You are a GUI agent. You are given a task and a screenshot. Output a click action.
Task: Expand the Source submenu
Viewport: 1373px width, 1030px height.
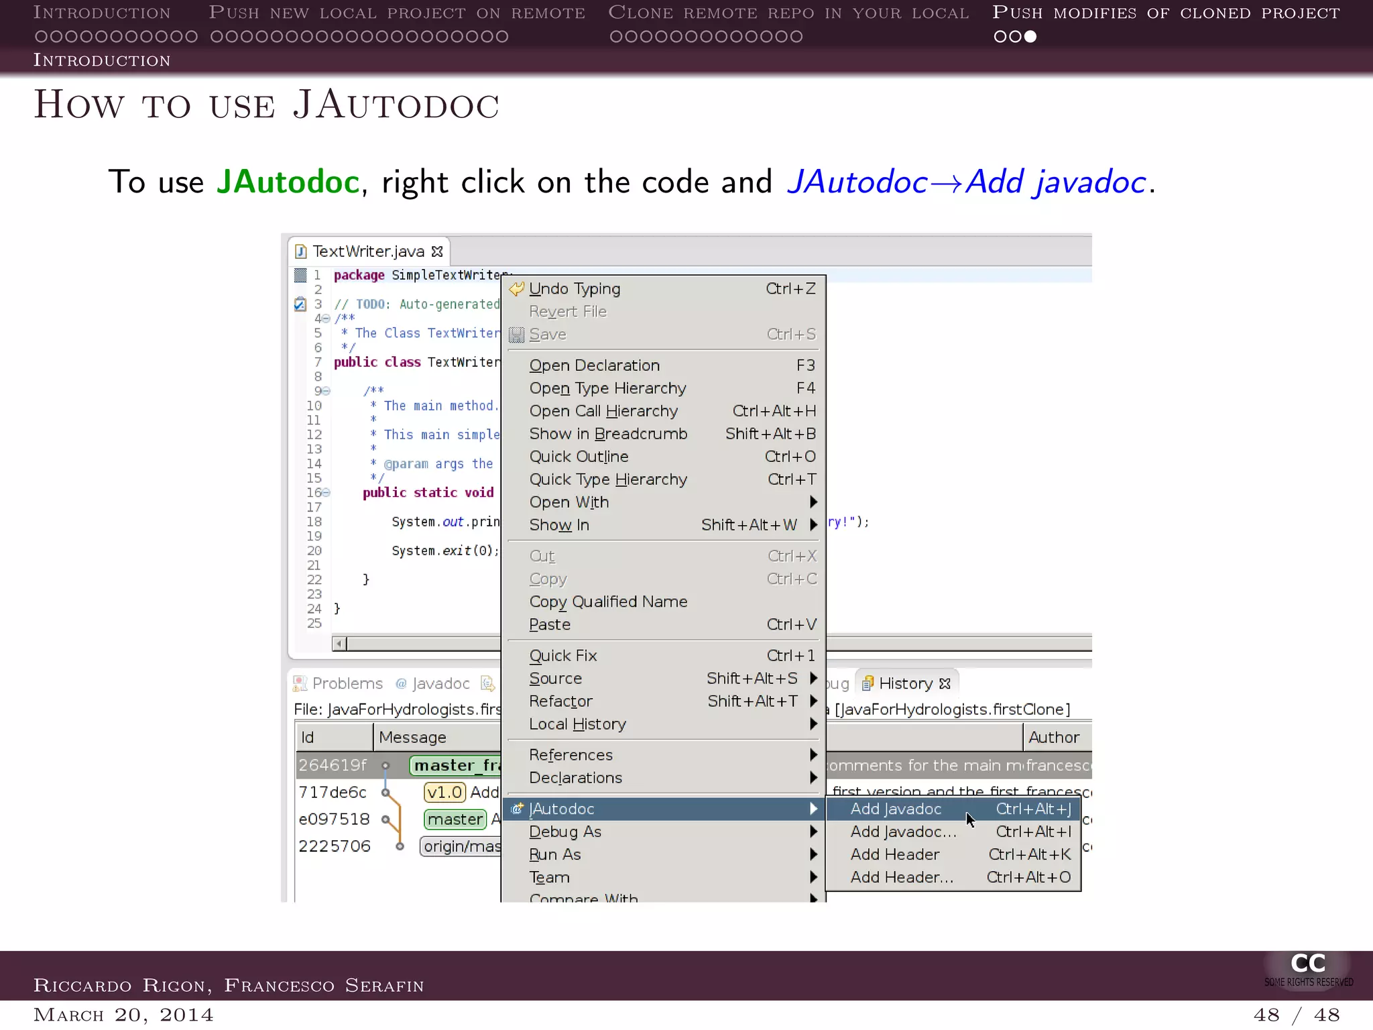(664, 679)
